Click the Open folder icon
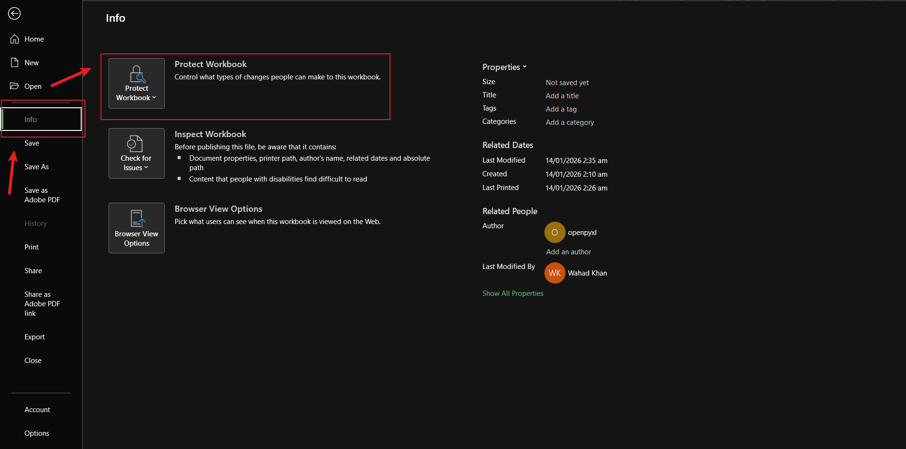 tap(15, 86)
